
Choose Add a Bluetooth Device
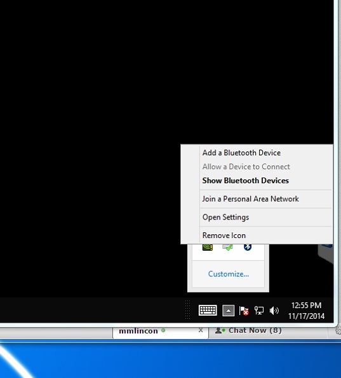coord(257,153)
